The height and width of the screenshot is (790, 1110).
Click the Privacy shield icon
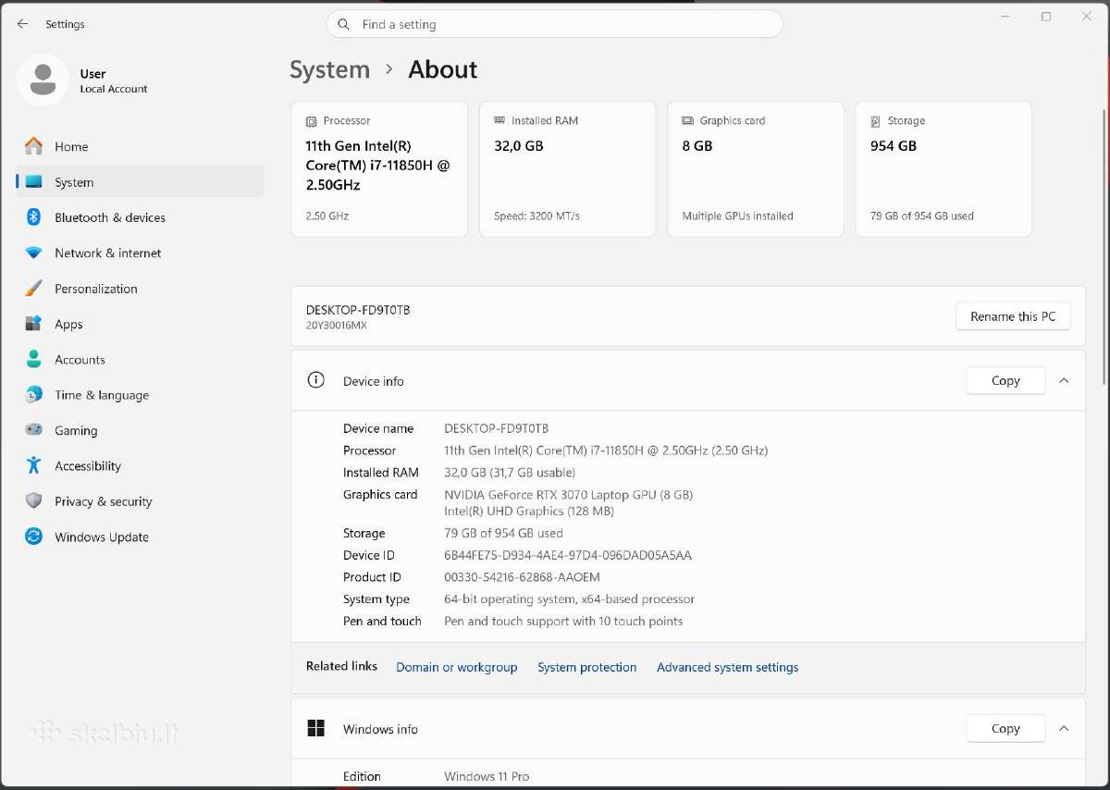point(34,501)
